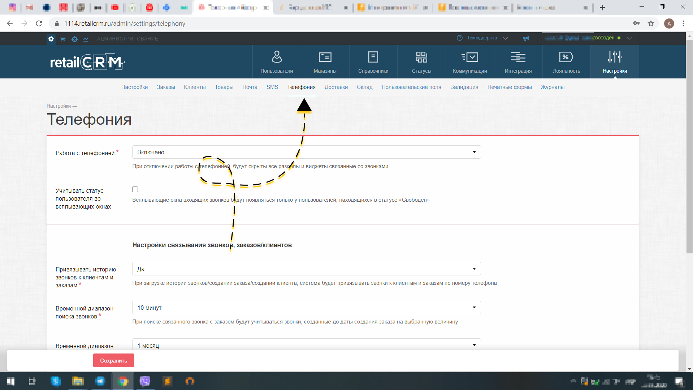Expand the Техподдержка dropdown
The image size is (693, 390).
click(506, 38)
